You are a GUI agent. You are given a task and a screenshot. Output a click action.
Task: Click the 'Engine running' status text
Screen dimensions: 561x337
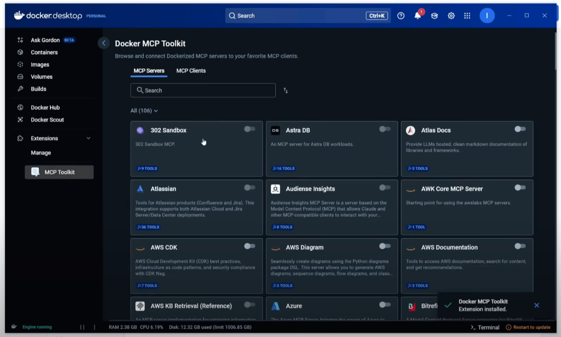[x=37, y=327]
